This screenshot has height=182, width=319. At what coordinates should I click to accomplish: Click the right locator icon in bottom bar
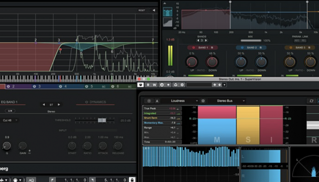[x=92, y=180]
